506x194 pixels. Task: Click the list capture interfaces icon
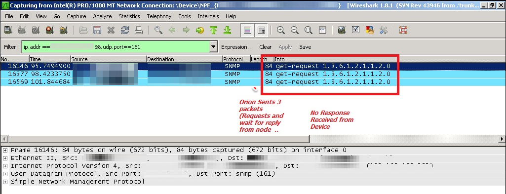8,30
